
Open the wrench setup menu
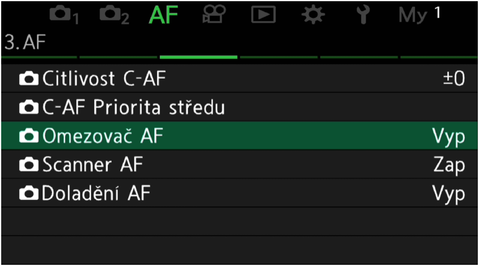coord(363,15)
